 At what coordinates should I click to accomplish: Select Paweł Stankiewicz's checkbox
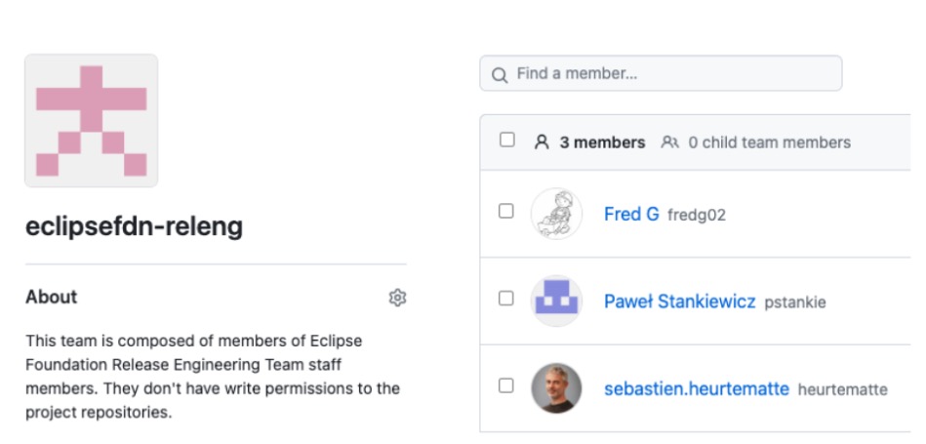506,299
